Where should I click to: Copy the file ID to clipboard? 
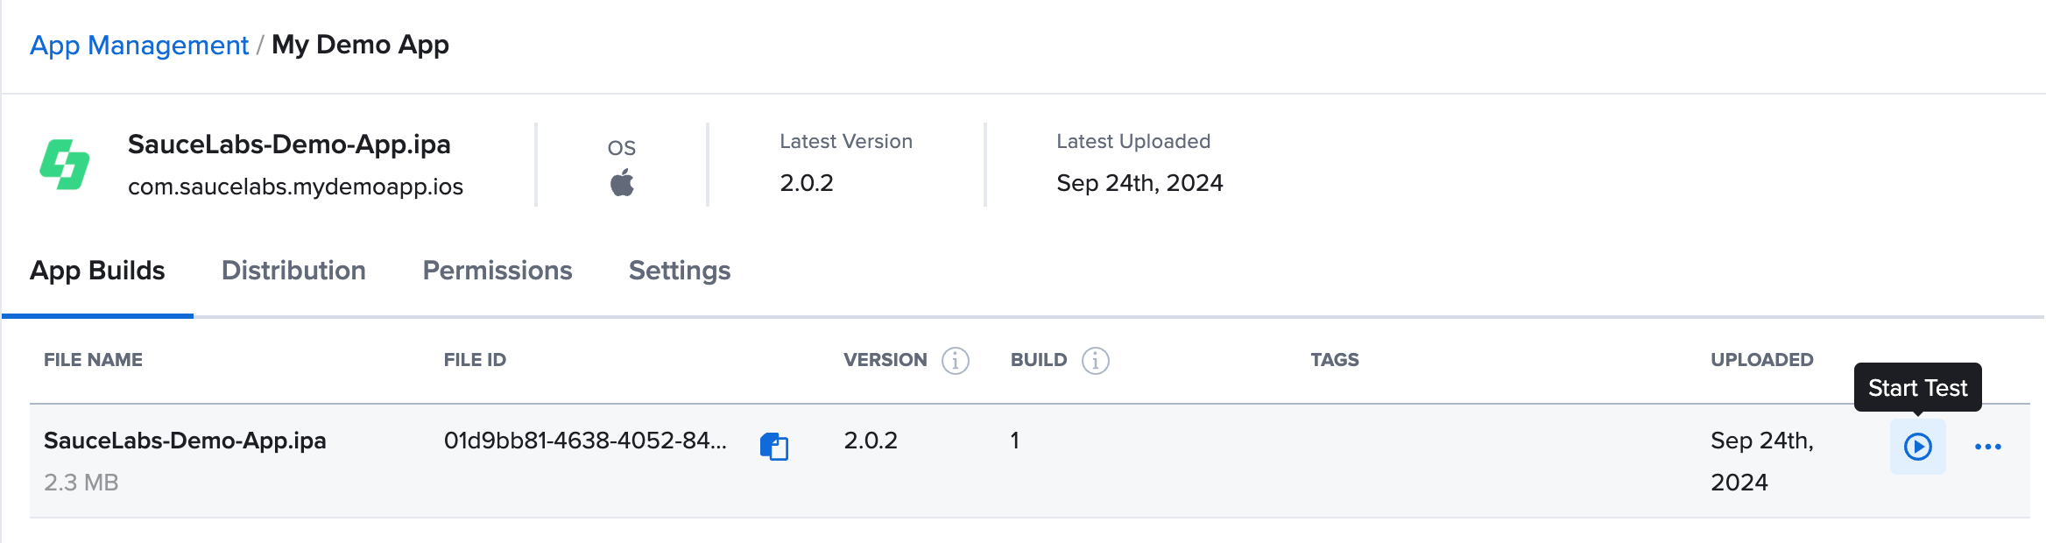click(774, 447)
